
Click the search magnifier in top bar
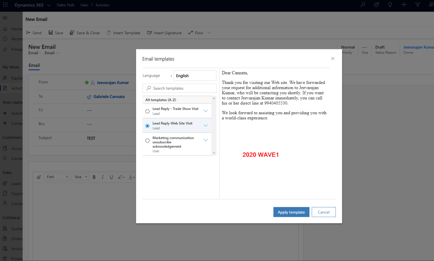tap(363, 5)
